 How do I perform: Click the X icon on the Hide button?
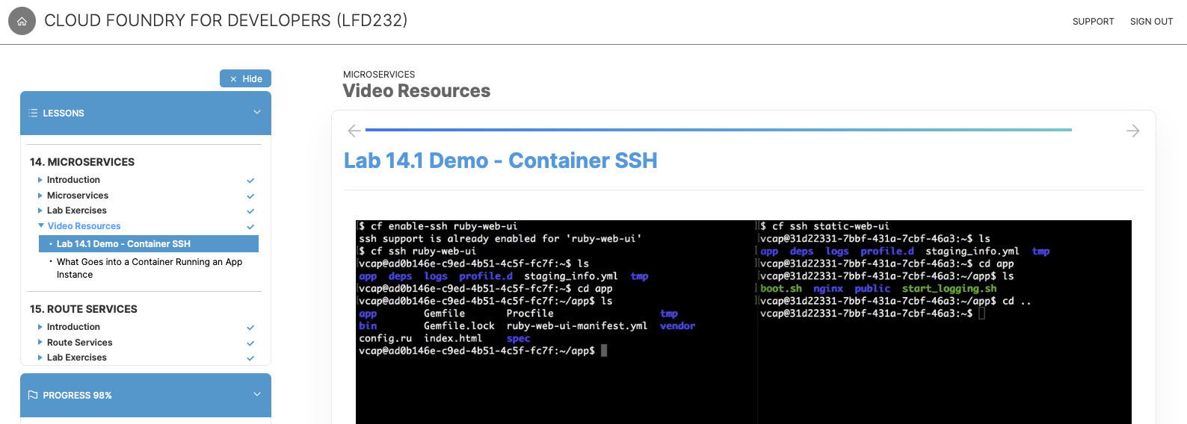coord(233,79)
